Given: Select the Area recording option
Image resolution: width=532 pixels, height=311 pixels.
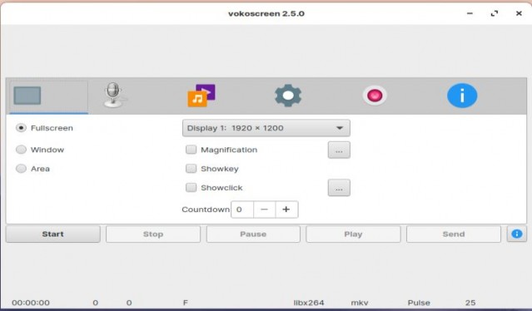Looking at the screenshot, I should pos(21,168).
